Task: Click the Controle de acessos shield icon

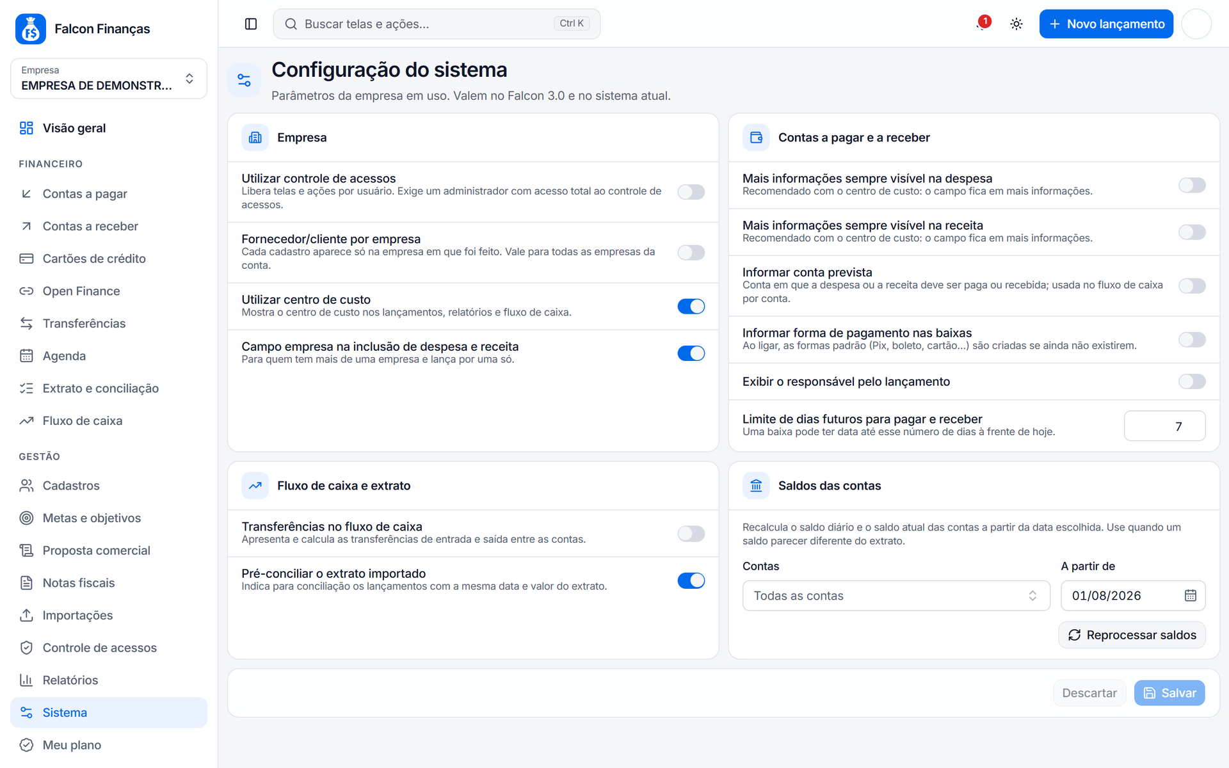Action: (26, 648)
